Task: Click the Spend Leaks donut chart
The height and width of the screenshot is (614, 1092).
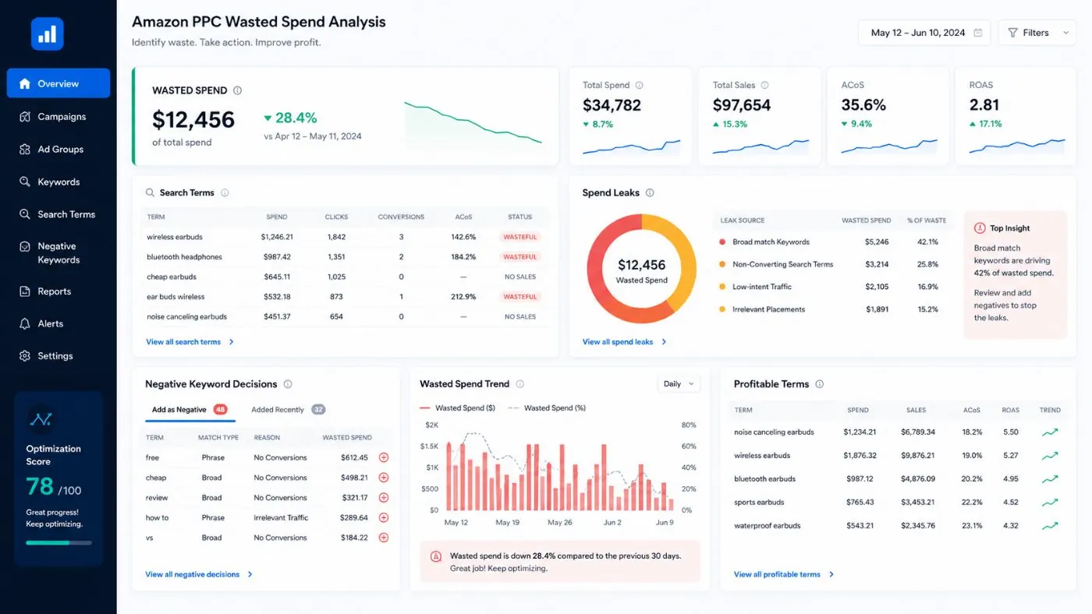Action: pyautogui.click(x=641, y=269)
